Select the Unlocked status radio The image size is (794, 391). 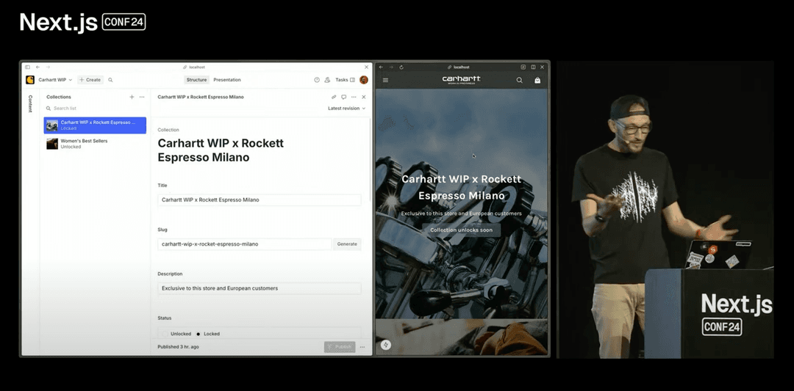(x=165, y=334)
